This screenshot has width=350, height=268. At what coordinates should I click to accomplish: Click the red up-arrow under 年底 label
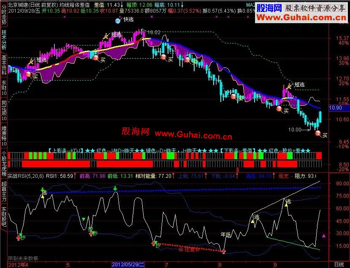point(224,252)
